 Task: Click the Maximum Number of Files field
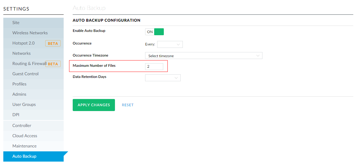point(154,67)
